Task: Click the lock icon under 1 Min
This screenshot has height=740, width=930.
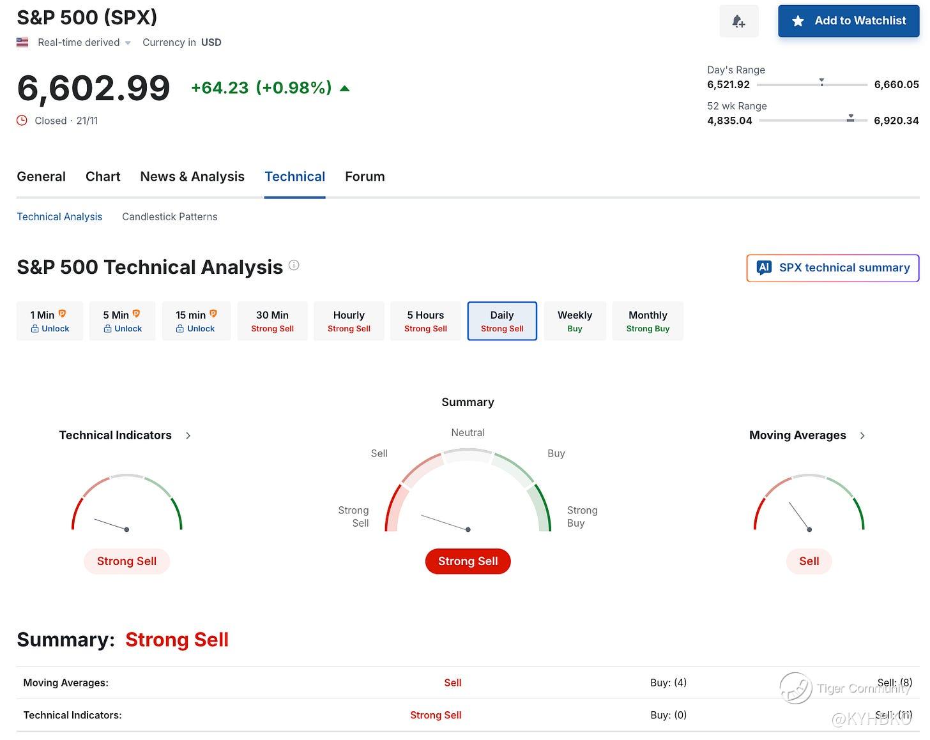Action: (x=34, y=329)
